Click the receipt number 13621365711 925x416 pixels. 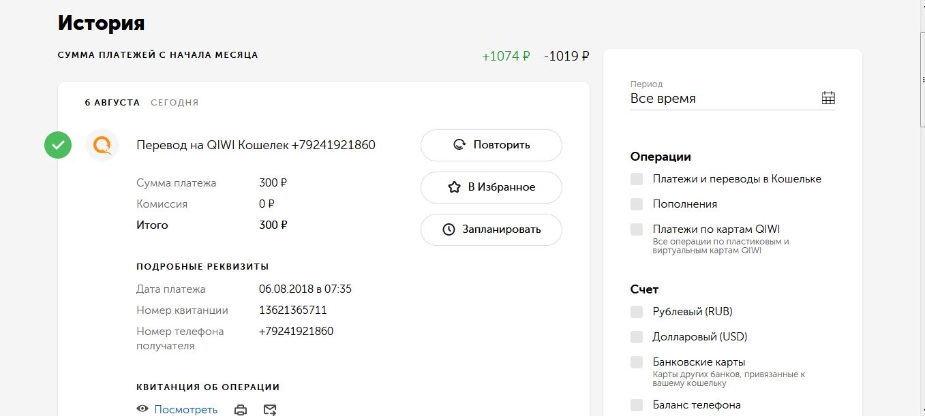292,310
